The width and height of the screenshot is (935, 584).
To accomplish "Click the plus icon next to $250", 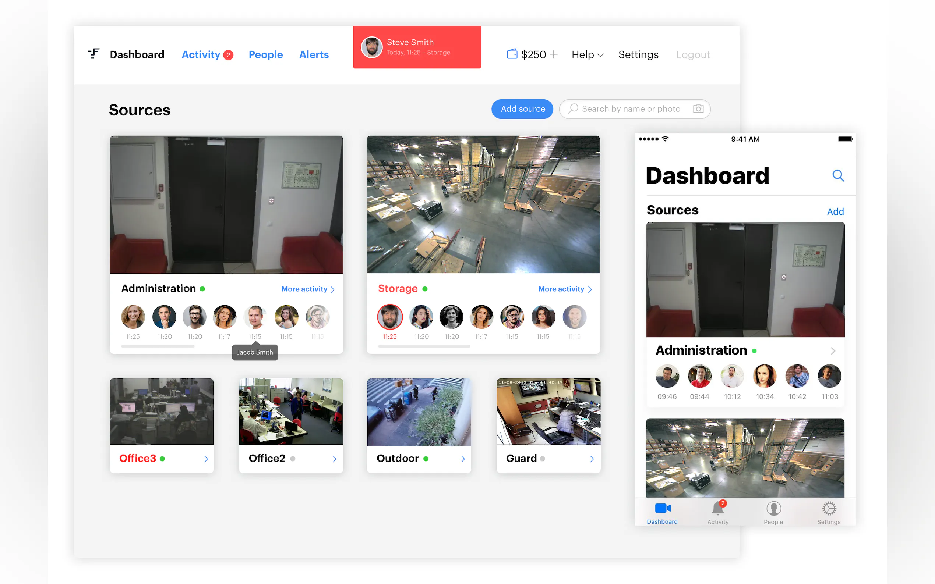I will pos(554,54).
